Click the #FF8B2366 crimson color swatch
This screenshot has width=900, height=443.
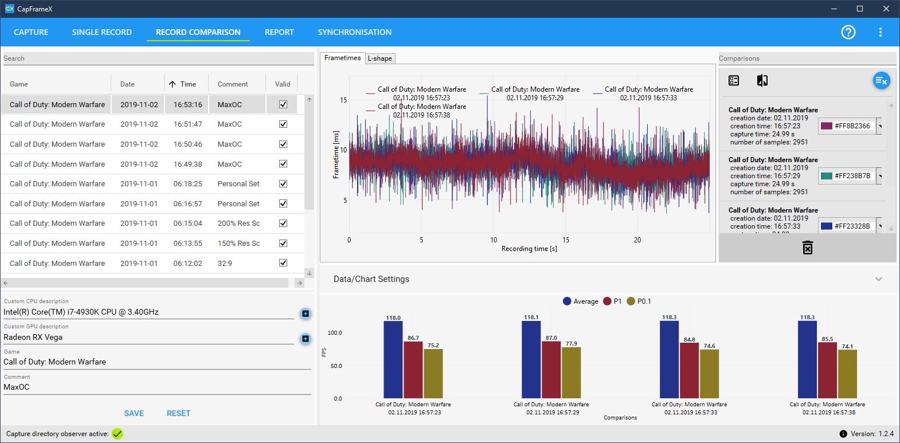[x=827, y=126]
